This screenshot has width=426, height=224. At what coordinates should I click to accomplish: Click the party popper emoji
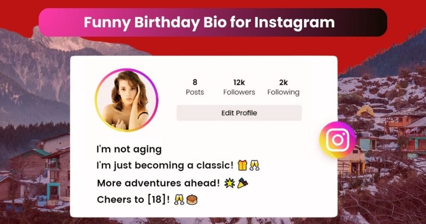[x=243, y=183]
